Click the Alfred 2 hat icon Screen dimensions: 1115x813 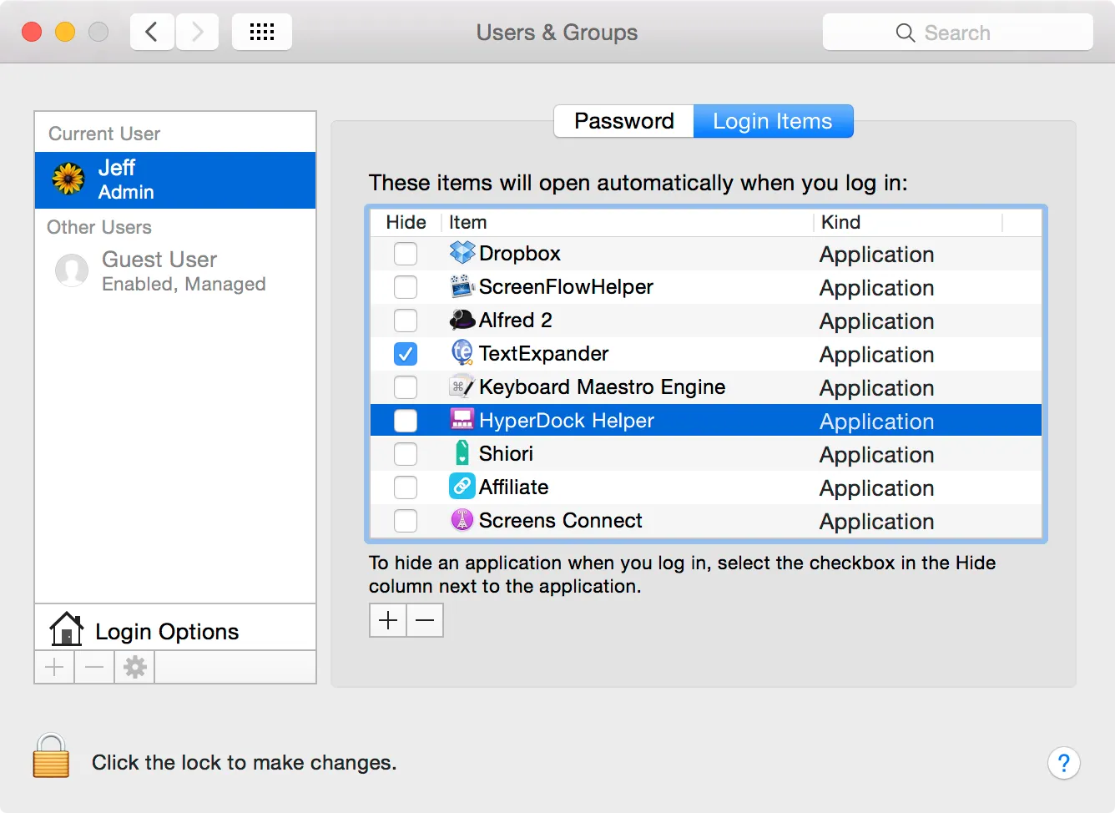462,320
